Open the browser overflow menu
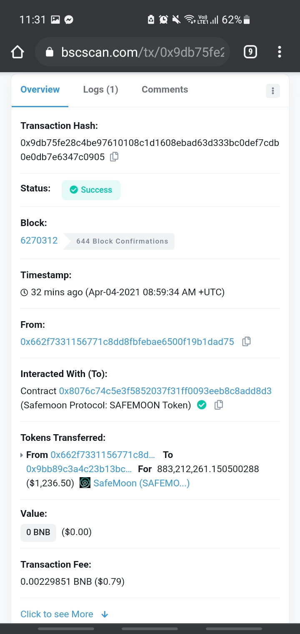Image resolution: width=300 pixels, height=634 pixels. (x=279, y=52)
